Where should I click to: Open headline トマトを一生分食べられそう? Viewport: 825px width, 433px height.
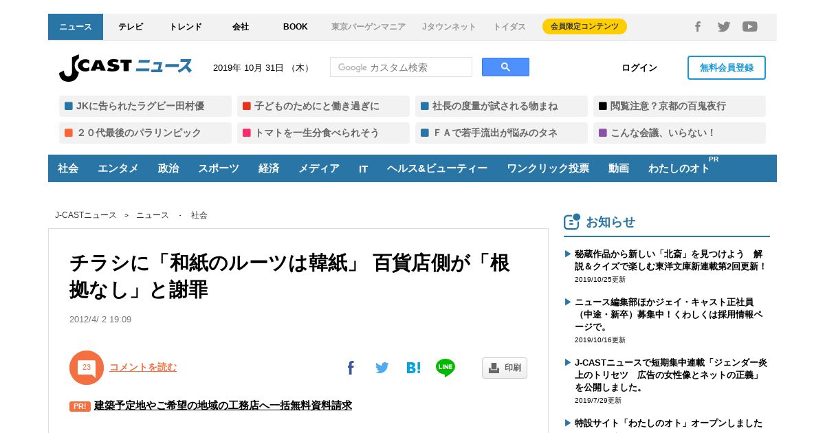pos(323,133)
